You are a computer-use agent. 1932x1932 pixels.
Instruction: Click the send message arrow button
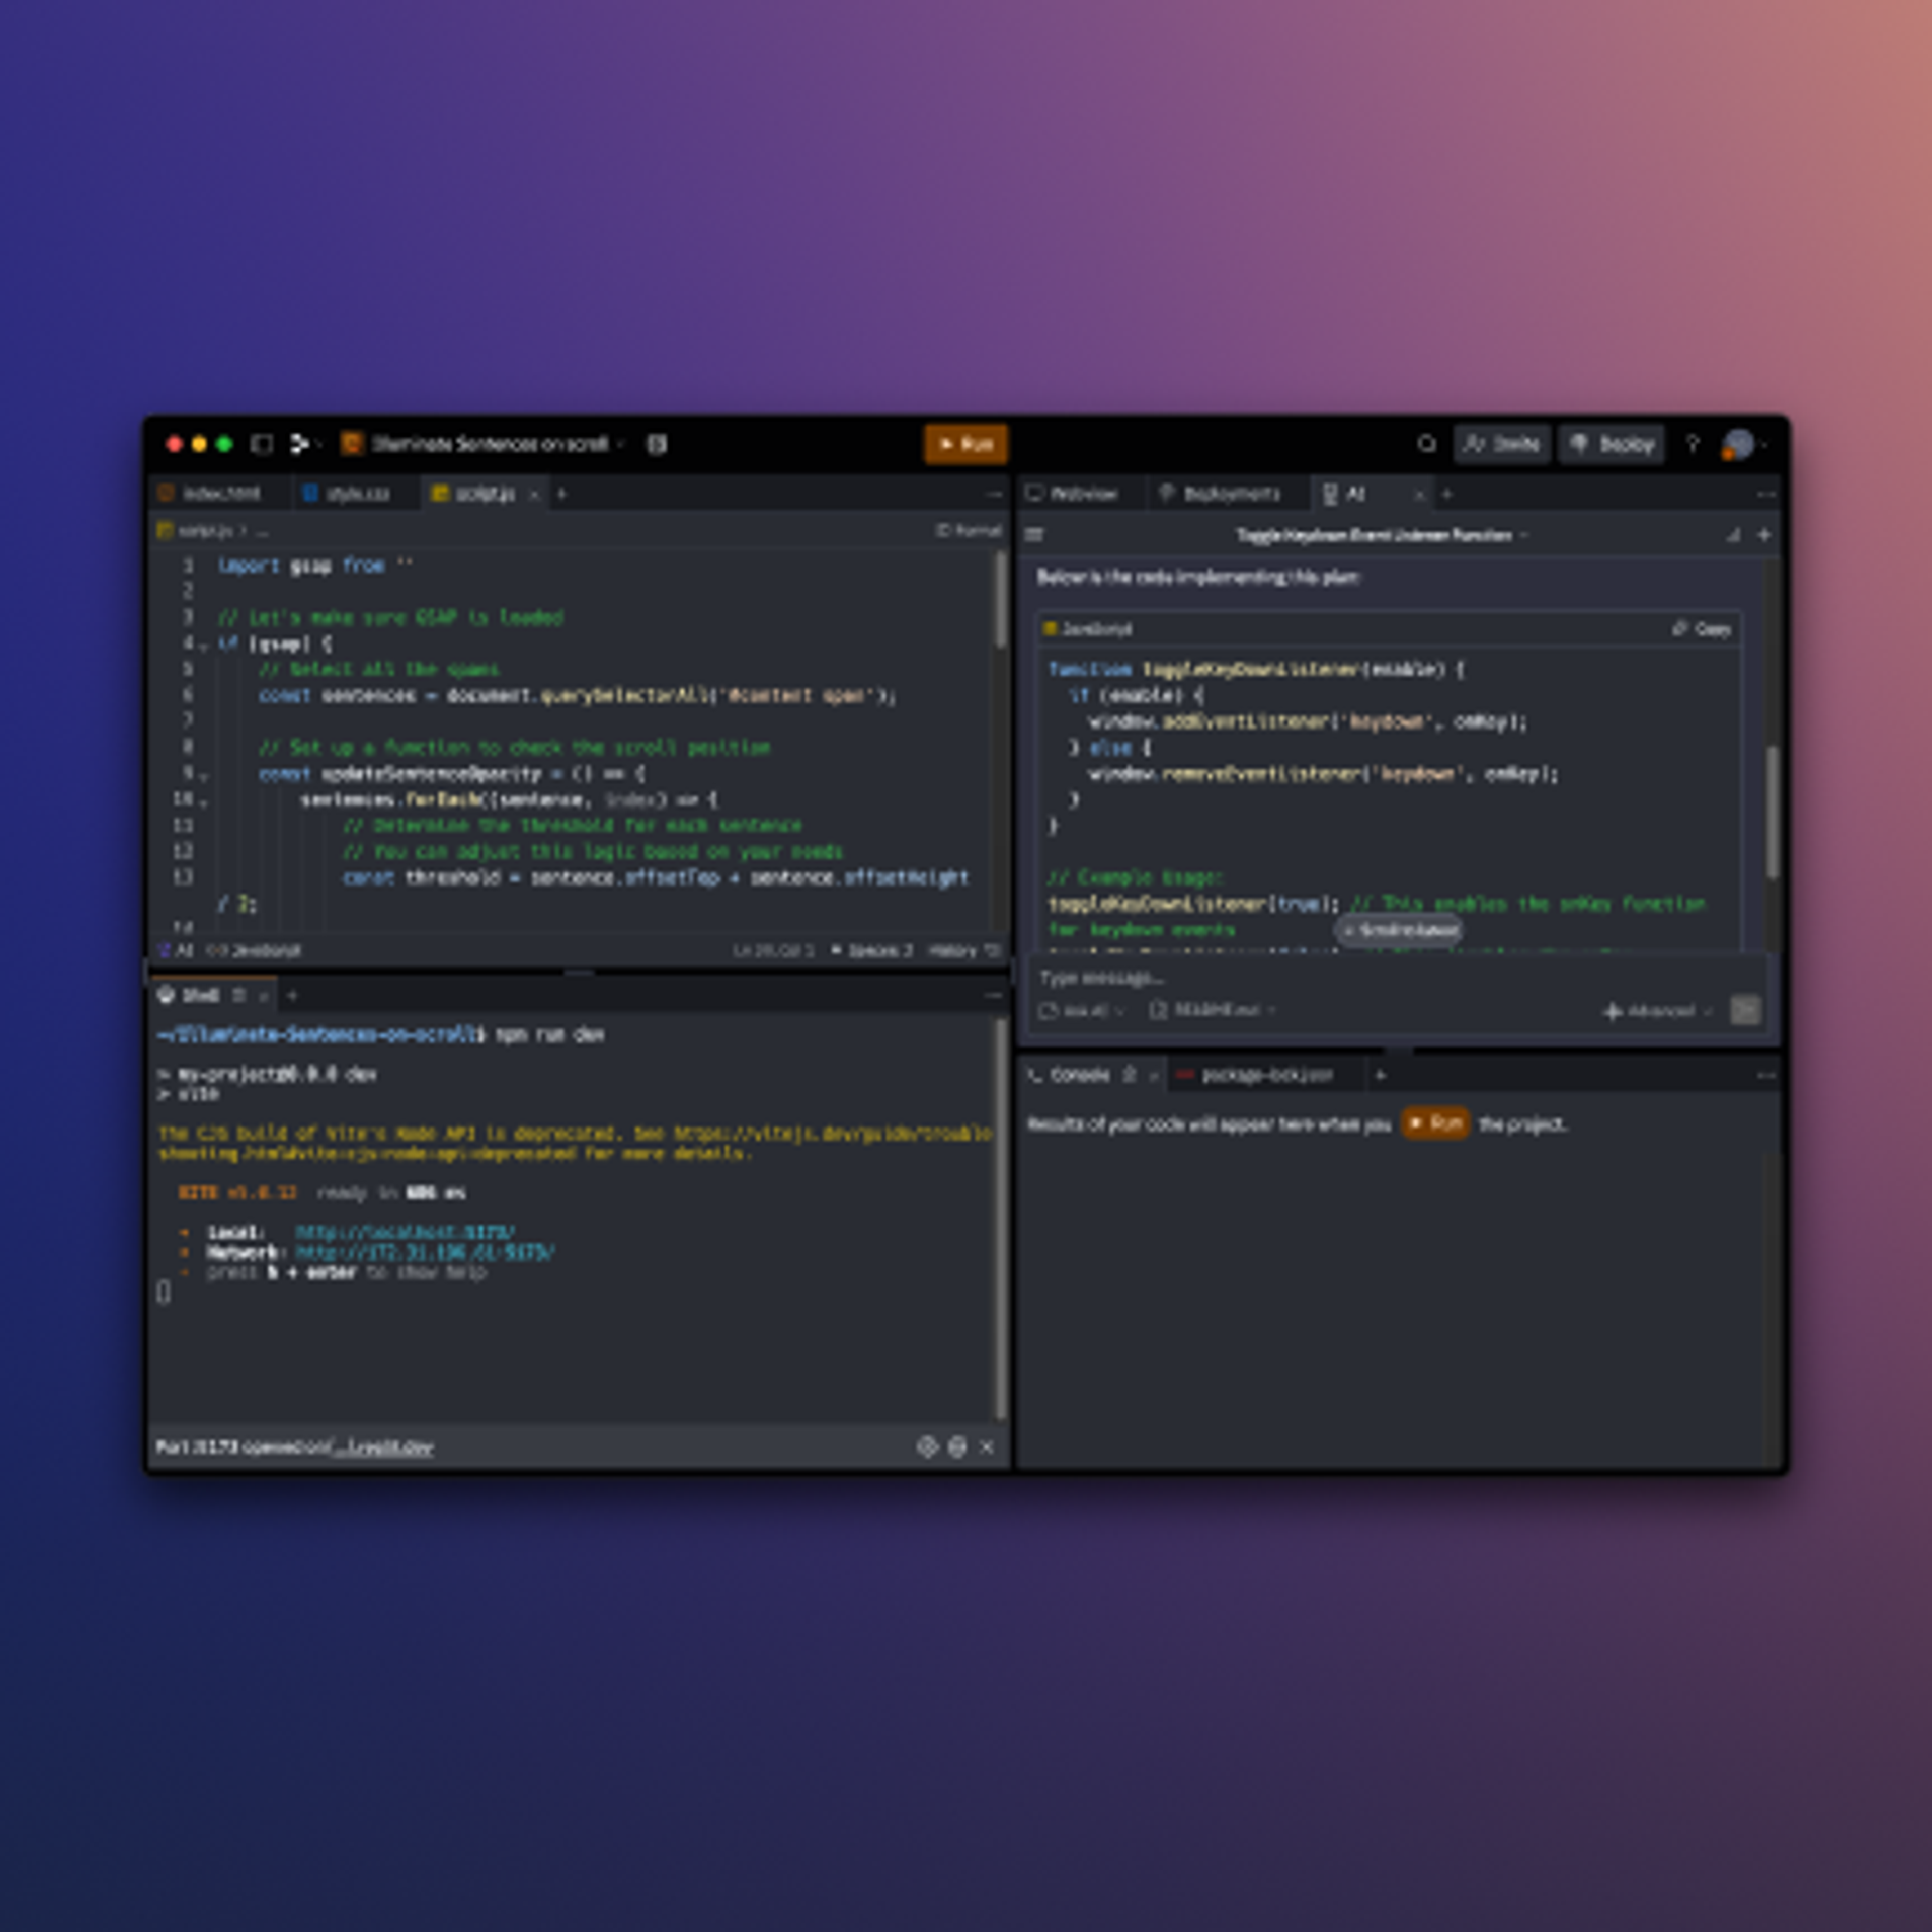1745,1010
